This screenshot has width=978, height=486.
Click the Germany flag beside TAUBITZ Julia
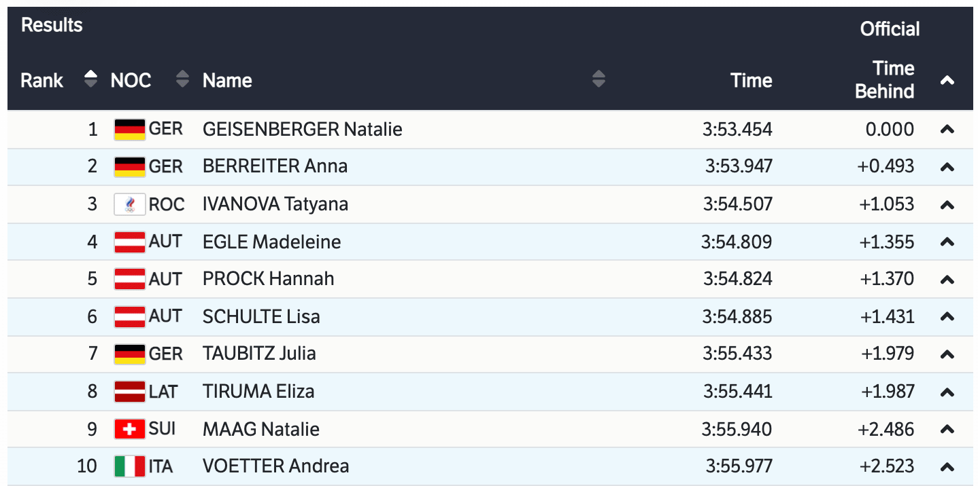pos(129,354)
